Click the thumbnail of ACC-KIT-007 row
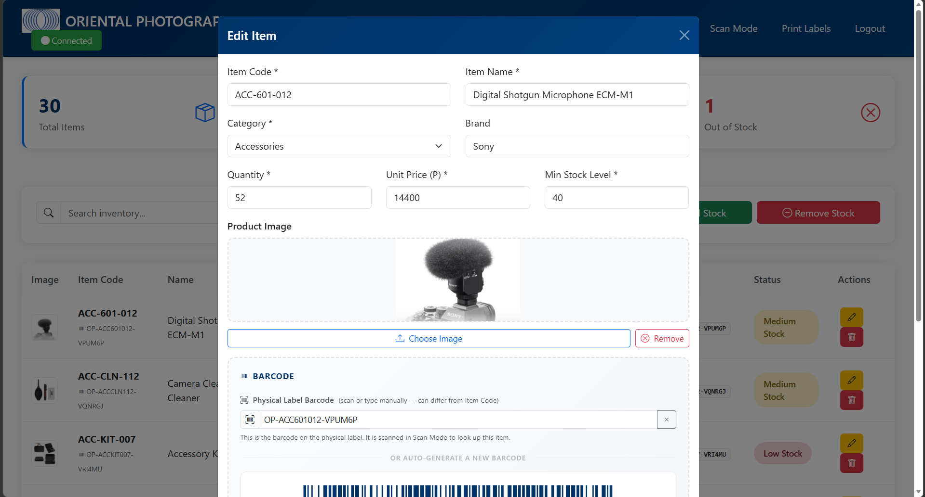Viewport: 925px width, 497px height. tap(44, 453)
